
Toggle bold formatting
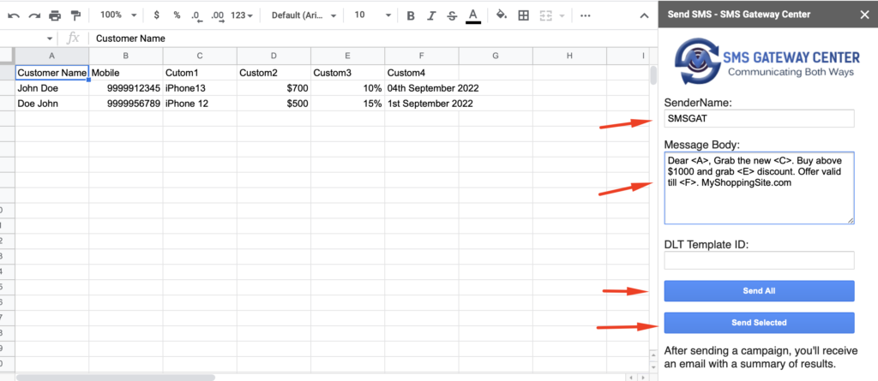tap(411, 15)
